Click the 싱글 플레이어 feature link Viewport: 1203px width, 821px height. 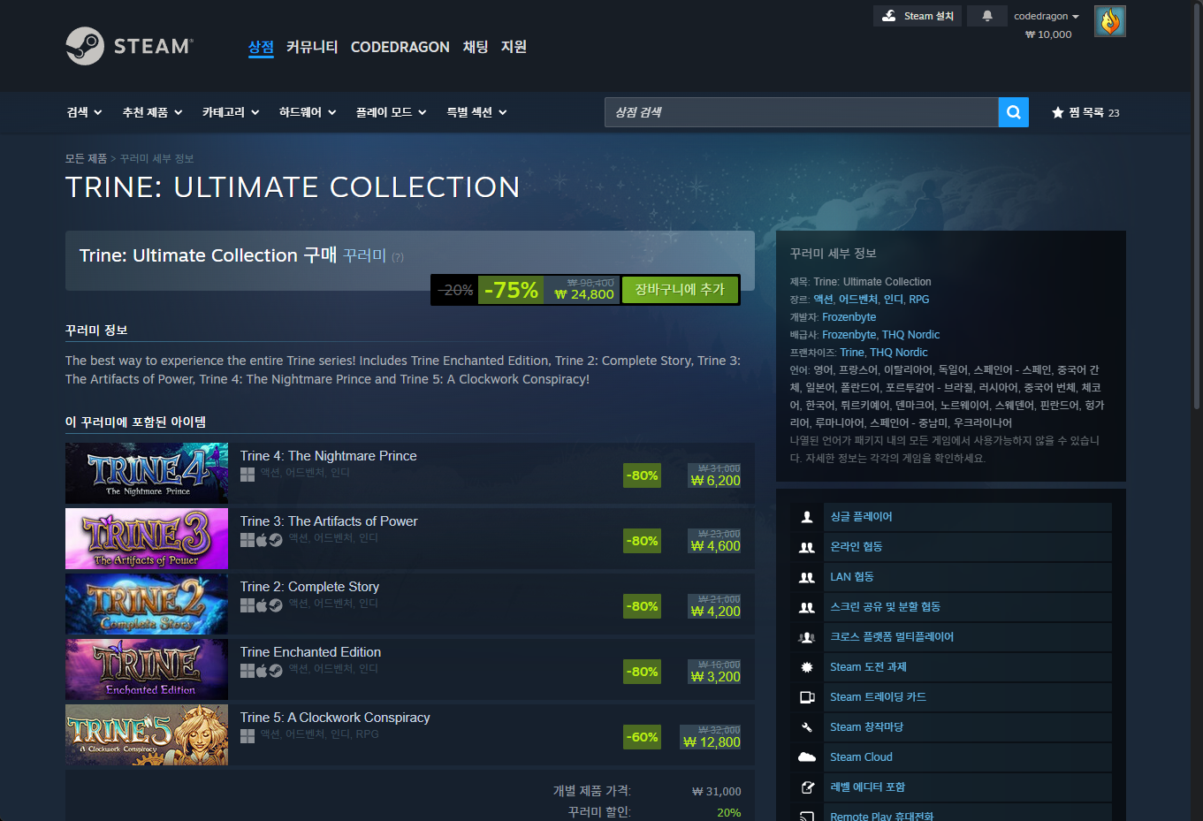(x=861, y=517)
